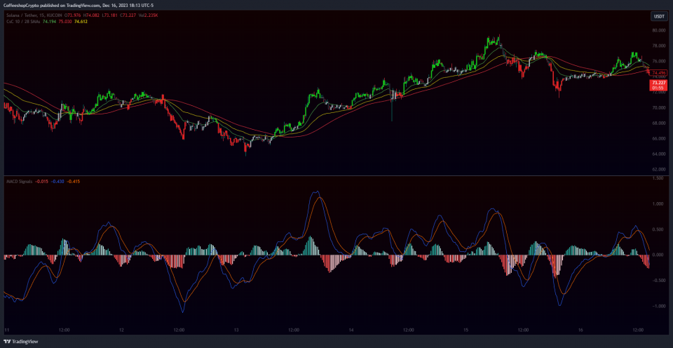Click the orange -0.415 signal value

click(x=75, y=181)
